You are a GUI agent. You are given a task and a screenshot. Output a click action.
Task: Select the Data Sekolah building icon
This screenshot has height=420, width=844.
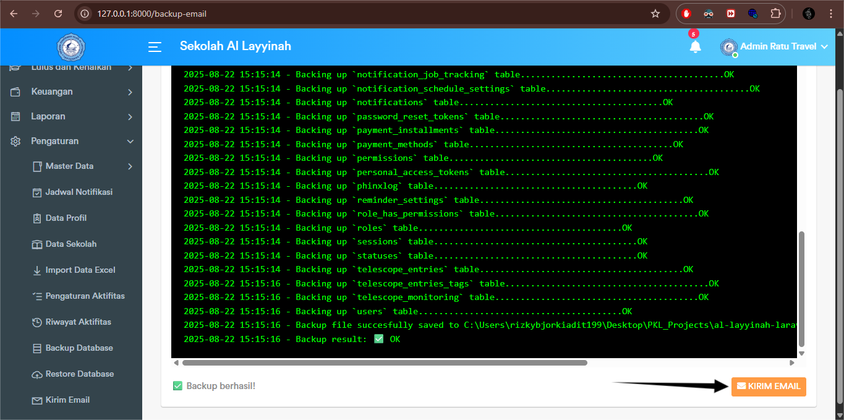click(36, 244)
